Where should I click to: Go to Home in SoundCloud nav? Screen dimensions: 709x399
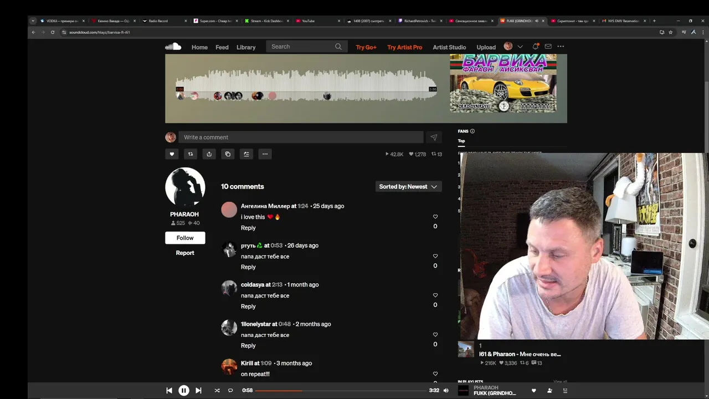(199, 47)
